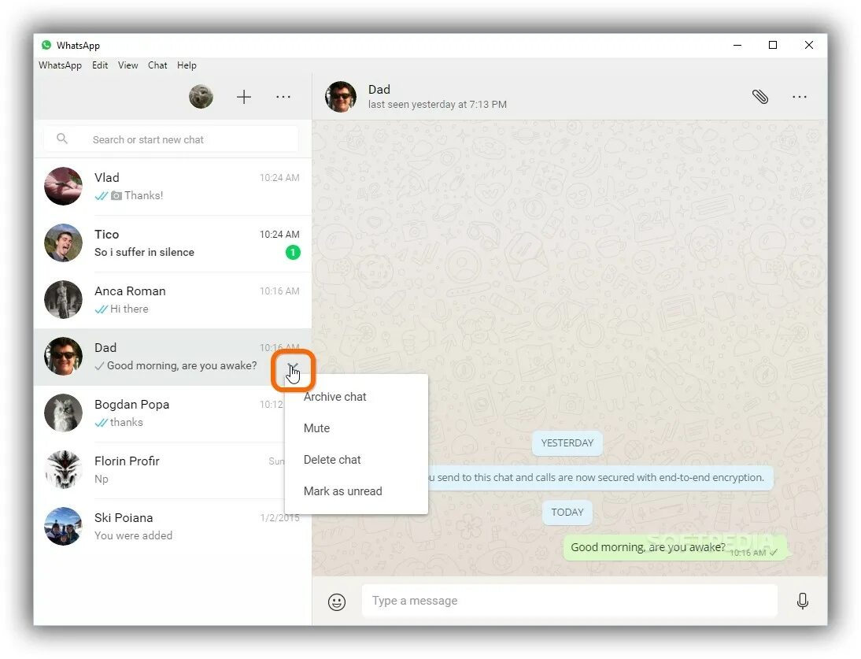Click 'Np' preview under Florin Profir
The height and width of the screenshot is (659, 861).
pos(101,479)
